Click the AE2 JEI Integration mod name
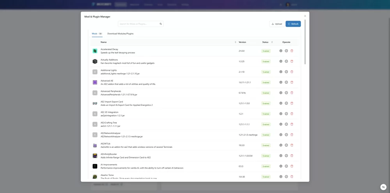This screenshot has height=193, width=390. pos(110,112)
